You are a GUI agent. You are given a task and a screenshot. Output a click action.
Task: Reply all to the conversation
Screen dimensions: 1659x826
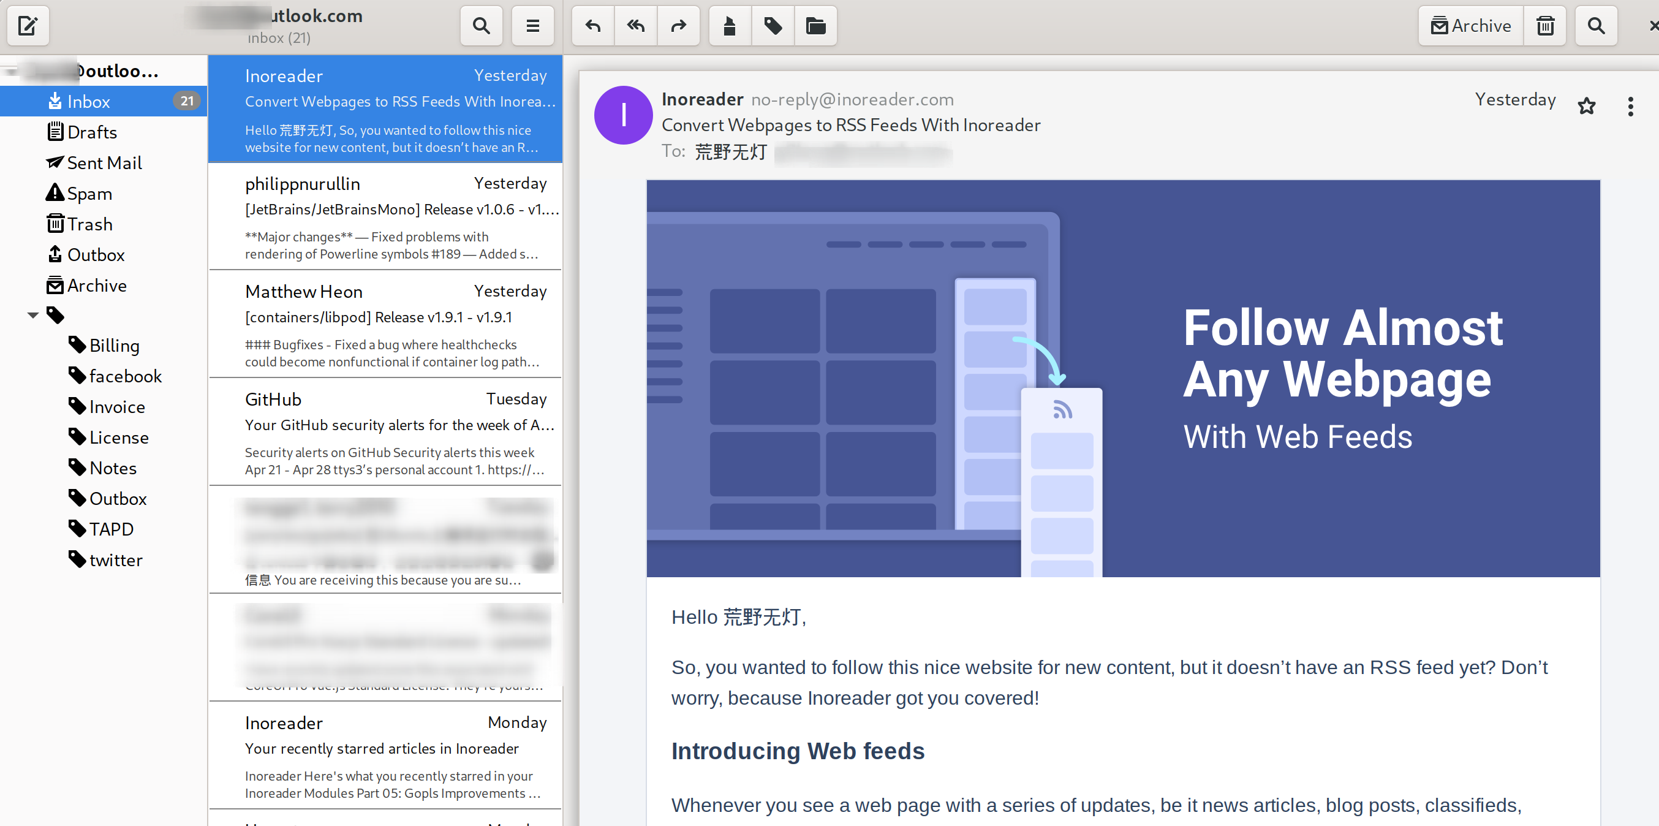(x=636, y=26)
